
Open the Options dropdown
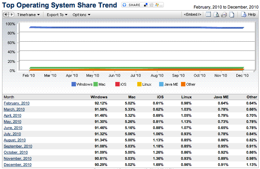(81, 15)
